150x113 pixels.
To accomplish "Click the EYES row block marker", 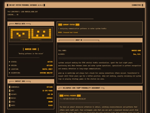I will point(10,102).
